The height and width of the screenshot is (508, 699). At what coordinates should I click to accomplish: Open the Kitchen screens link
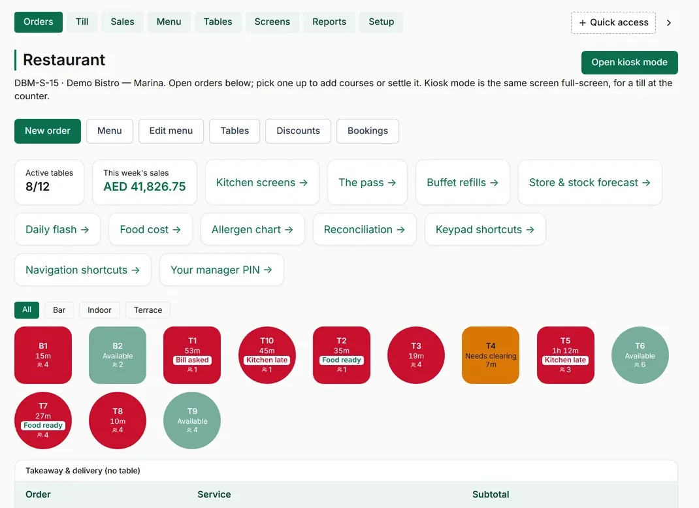(x=262, y=182)
